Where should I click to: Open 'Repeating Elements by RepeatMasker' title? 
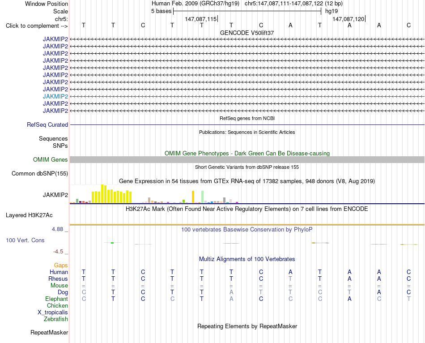247,326
